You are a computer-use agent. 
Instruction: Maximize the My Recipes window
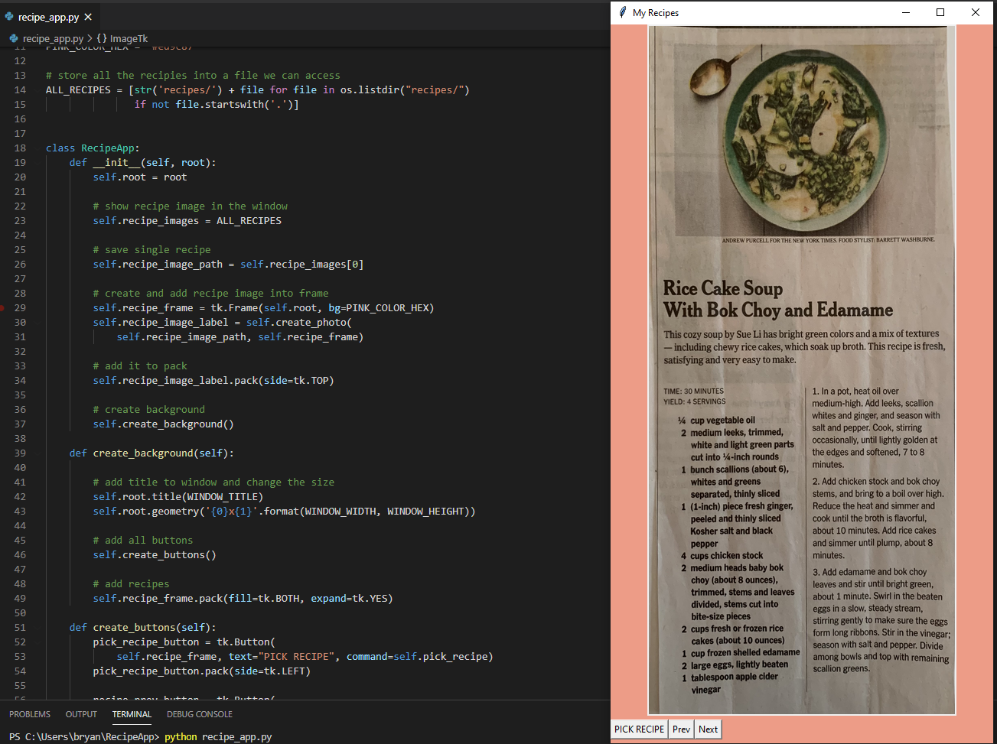[940, 12]
